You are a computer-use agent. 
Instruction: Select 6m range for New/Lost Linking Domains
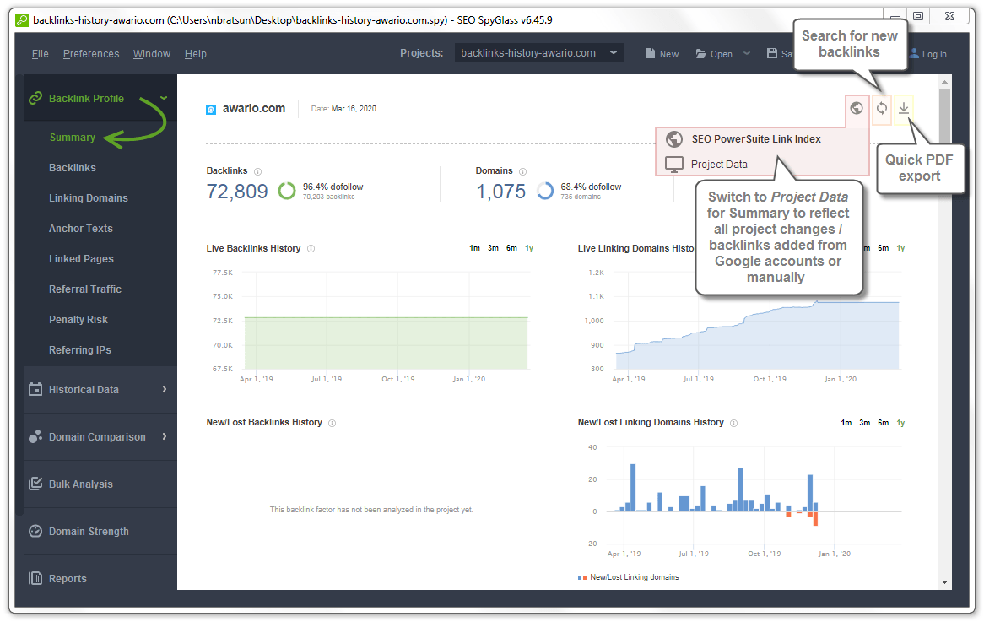click(x=883, y=423)
